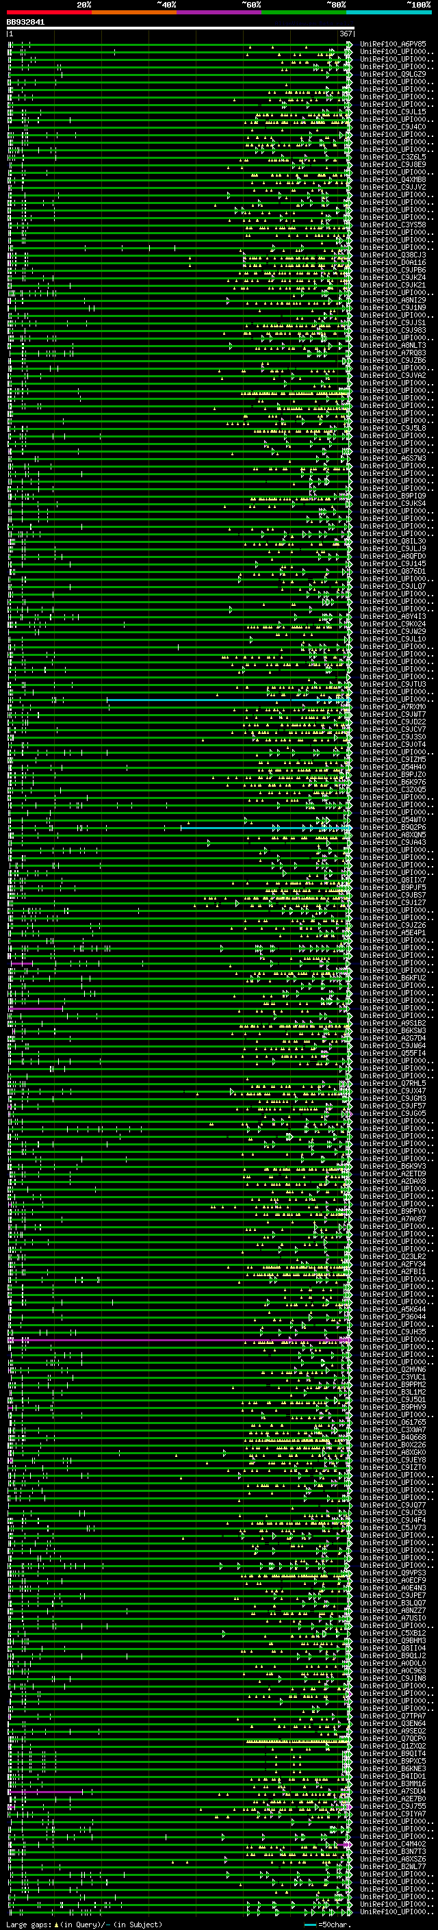Image resolution: width=438 pixels, height=1930 pixels.
Task: Click hit label UniRef100_A6PV85
Action: pos(393,45)
